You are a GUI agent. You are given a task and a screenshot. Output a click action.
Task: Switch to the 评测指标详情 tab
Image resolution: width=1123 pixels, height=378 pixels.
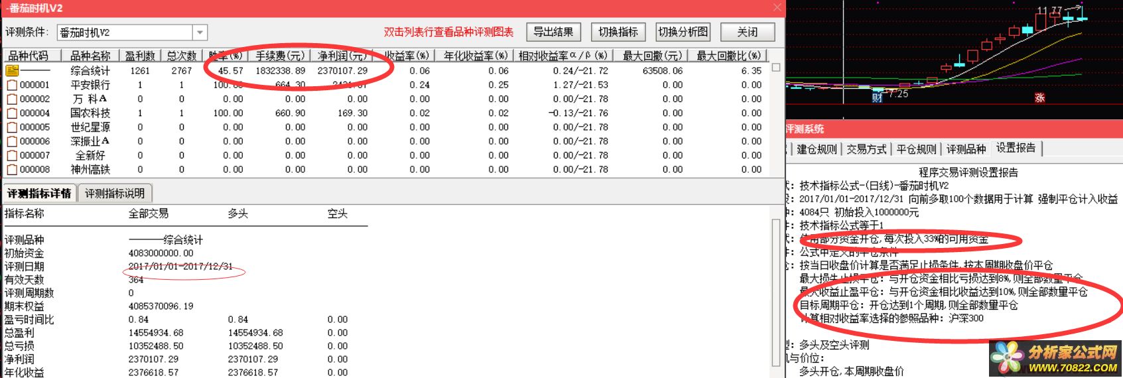click(x=39, y=194)
